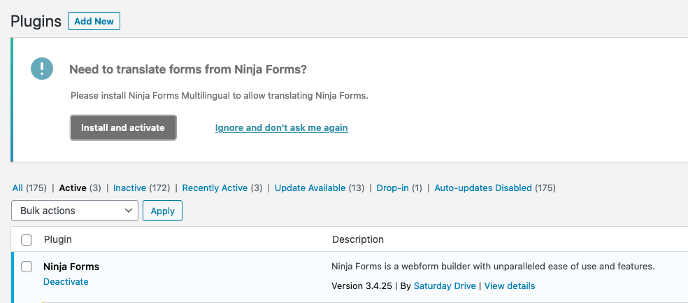Click the Apply button
The height and width of the screenshot is (303, 688).
163,211
